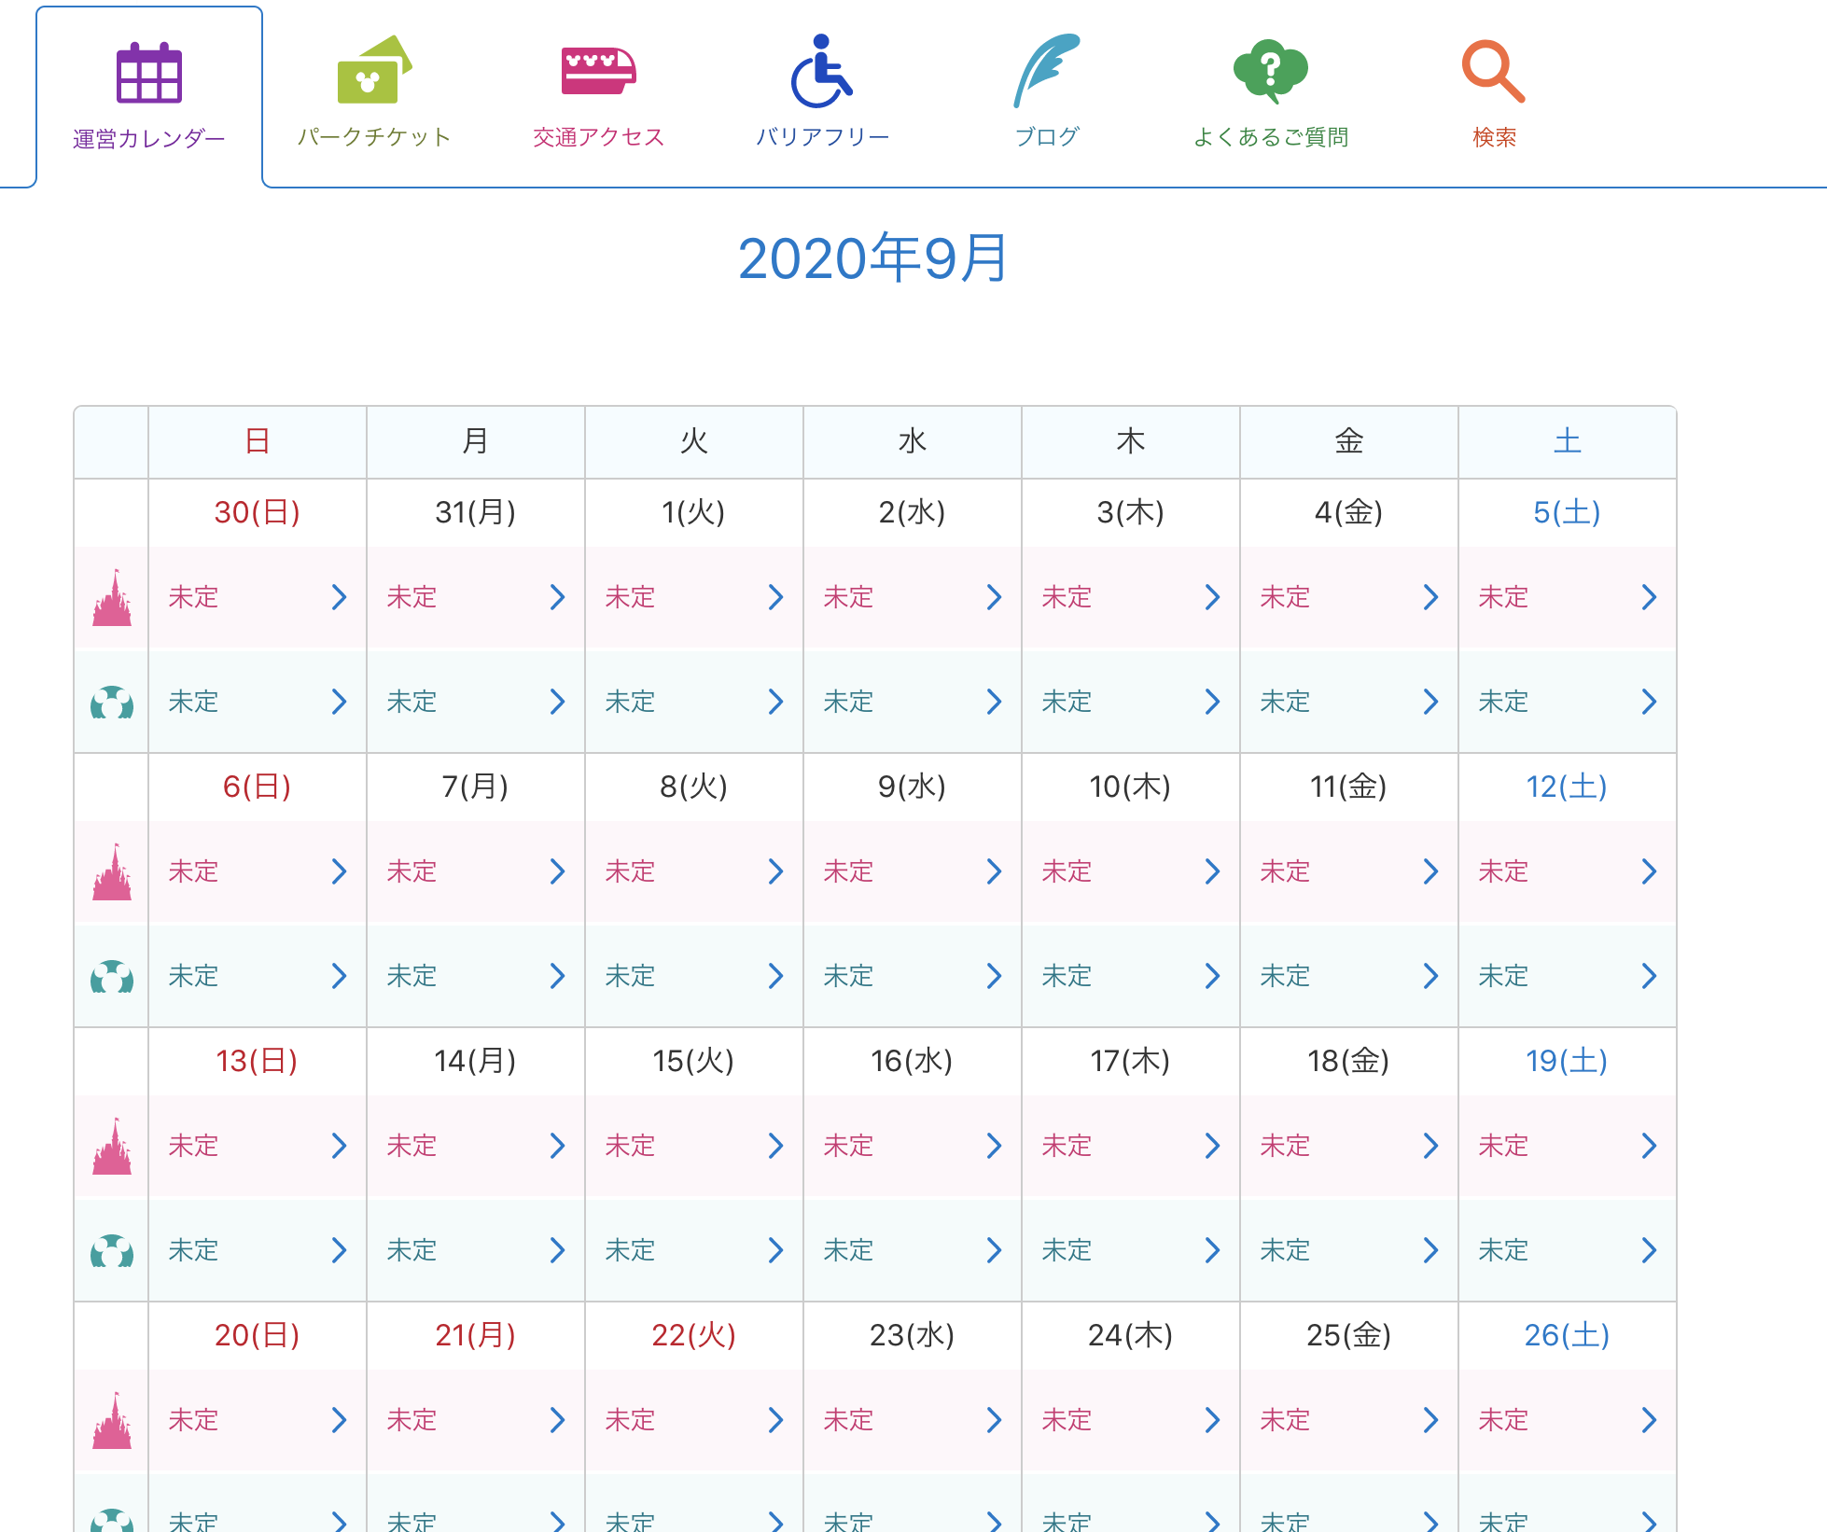
Task: Click the 24(木) date cell header
Action: pos(1130,1335)
